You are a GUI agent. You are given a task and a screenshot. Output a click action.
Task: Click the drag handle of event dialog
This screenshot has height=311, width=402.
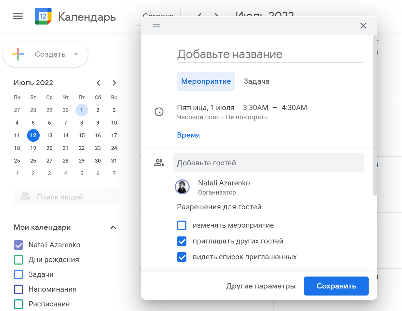click(157, 25)
